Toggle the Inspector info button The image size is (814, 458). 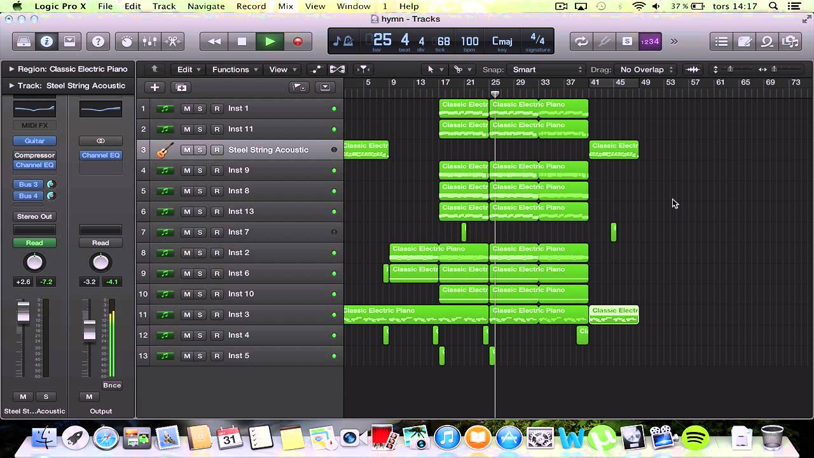click(46, 41)
